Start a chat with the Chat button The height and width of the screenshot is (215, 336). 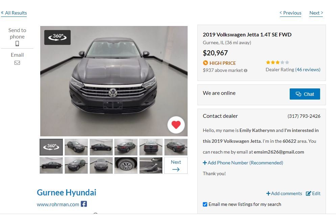pos(305,94)
